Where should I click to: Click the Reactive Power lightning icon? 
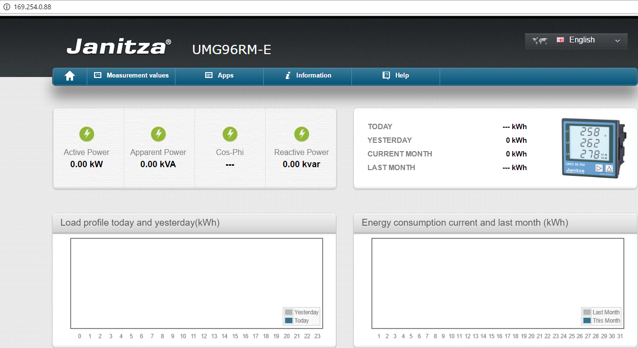tap(302, 134)
